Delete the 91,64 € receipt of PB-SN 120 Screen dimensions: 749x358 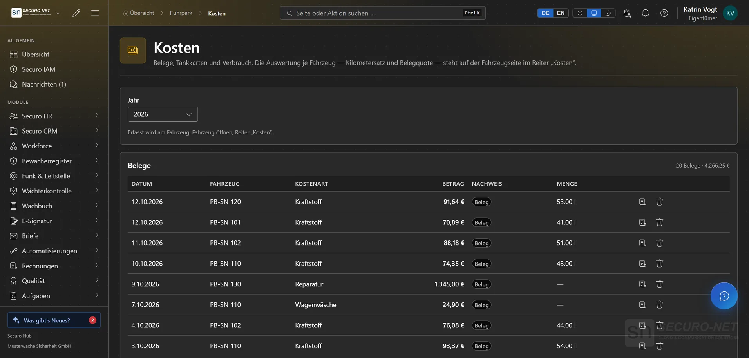660,202
